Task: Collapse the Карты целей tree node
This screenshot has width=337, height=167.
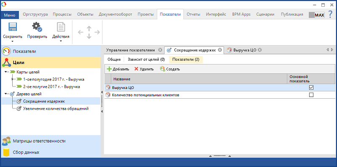Action: click(x=5, y=72)
